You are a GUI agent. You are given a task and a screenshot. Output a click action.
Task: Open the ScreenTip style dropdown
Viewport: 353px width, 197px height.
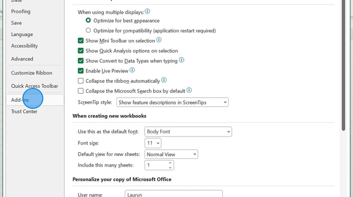[x=172, y=102]
